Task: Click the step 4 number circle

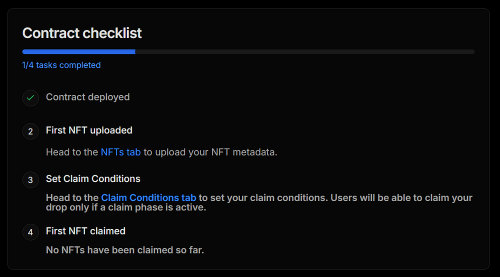Action: pyautogui.click(x=30, y=232)
